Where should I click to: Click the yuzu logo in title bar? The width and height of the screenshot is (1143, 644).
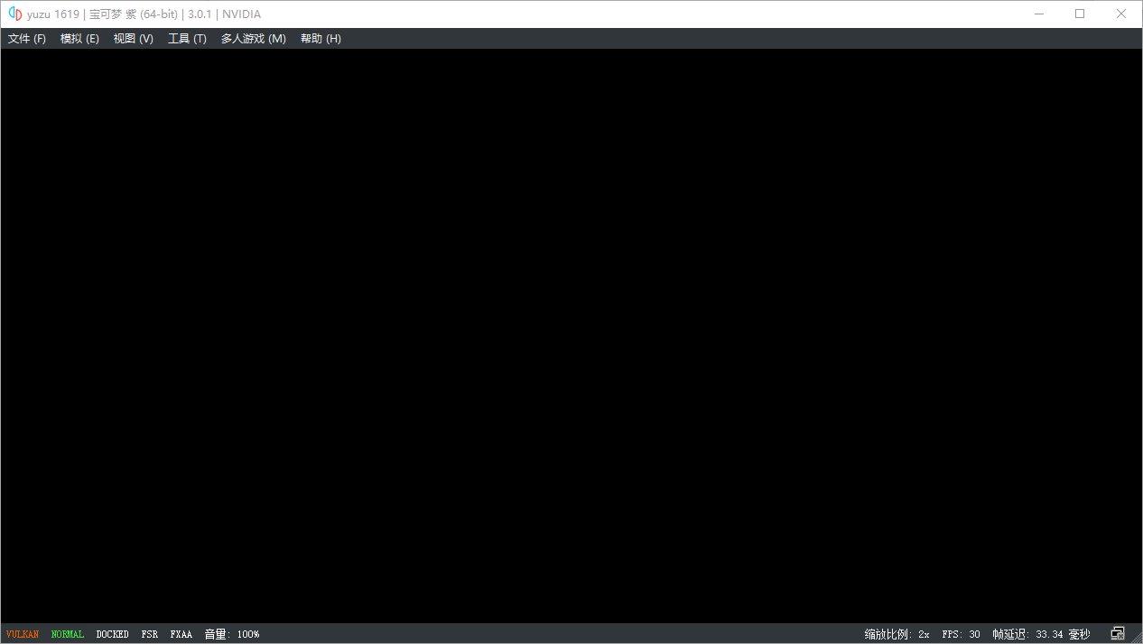click(14, 14)
